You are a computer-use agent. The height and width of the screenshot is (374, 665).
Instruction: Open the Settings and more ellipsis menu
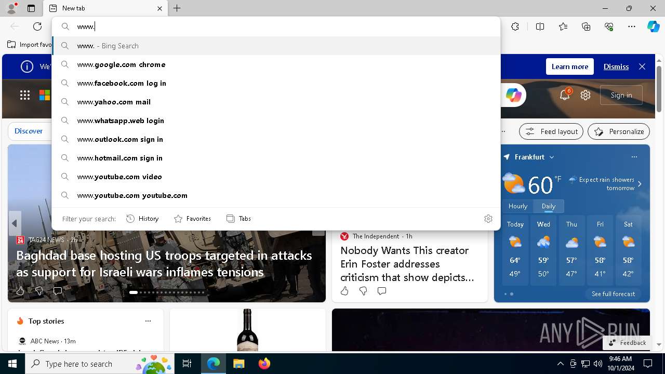click(x=632, y=26)
